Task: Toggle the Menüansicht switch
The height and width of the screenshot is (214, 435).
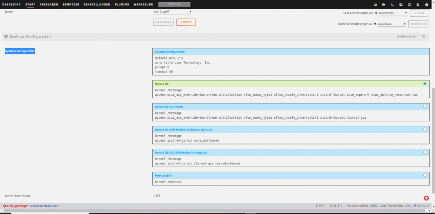Action: [x=422, y=37]
